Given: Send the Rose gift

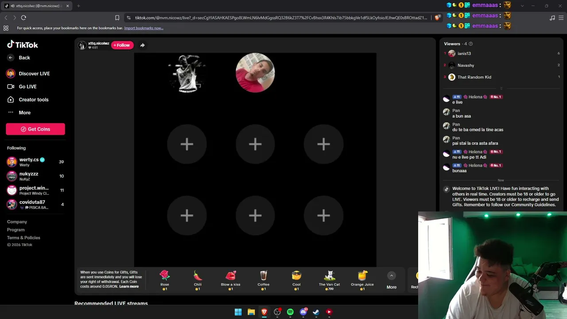Looking at the screenshot, I should (165, 280).
